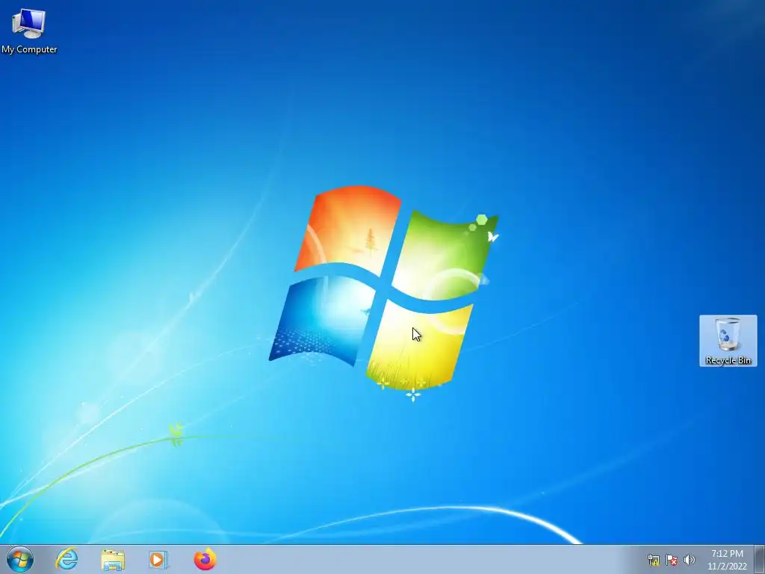
Task: Click the volume speaker tray icon
Action: pyautogui.click(x=689, y=560)
